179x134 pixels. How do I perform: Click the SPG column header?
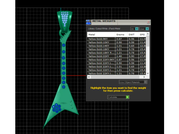click(142, 35)
